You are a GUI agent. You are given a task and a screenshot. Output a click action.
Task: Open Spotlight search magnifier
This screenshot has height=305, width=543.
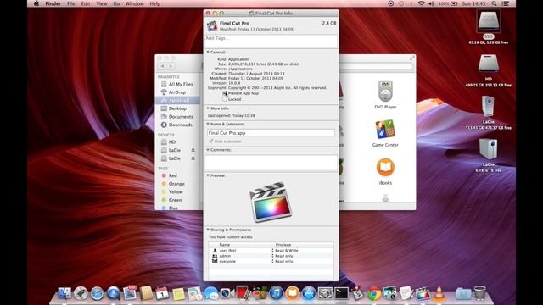pos(494,3)
